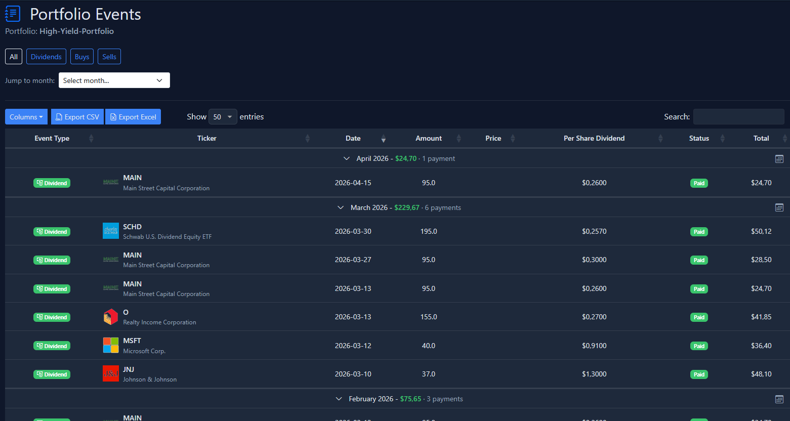Change the Show entries count dropdown
The image size is (790, 421).
(x=223, y=117)
